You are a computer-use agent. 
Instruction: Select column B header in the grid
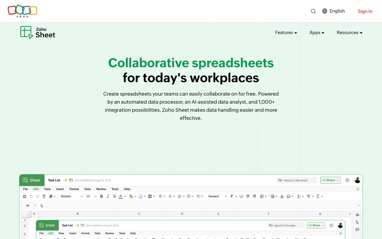pyautogui.click(x=78, y=214)
